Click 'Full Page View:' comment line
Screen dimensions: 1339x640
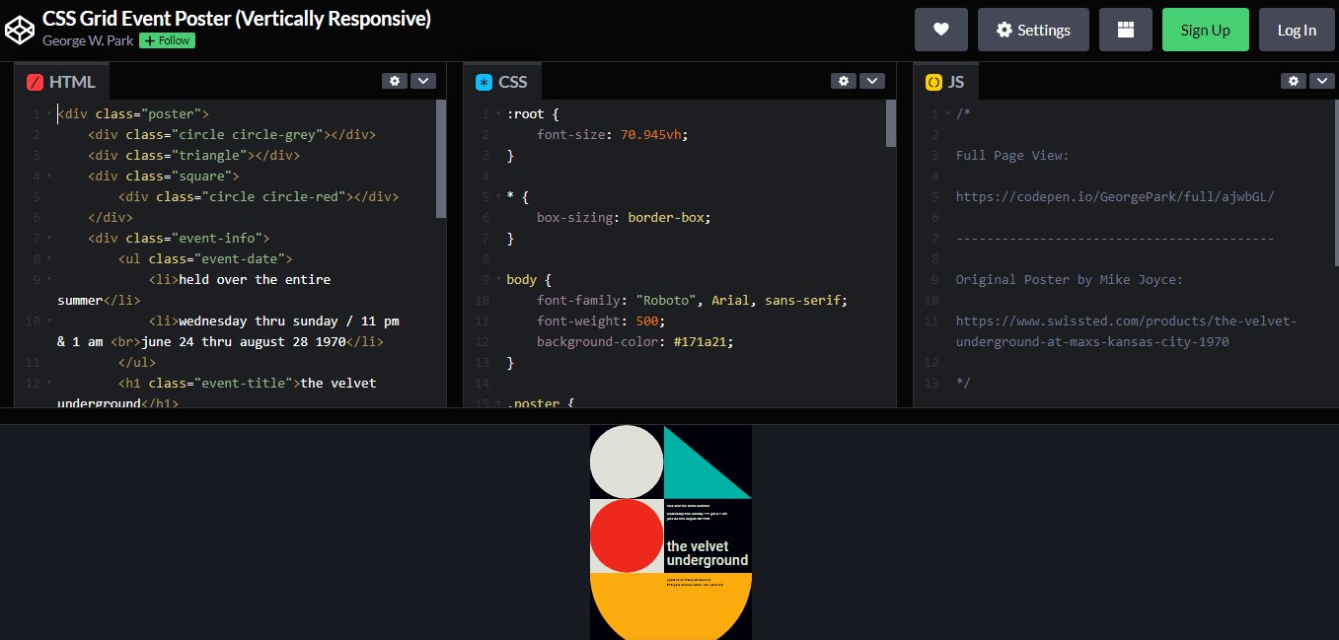click(x=1012, y=156)
